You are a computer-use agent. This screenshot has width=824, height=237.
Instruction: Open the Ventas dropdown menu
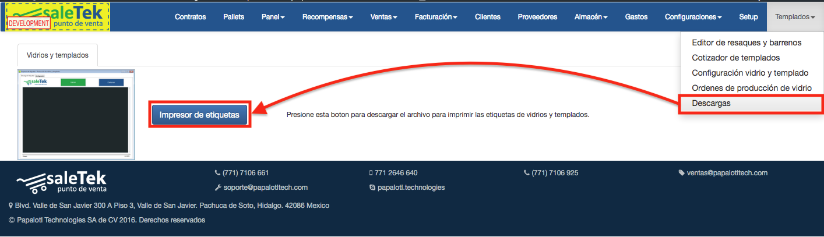click(383, 17)
